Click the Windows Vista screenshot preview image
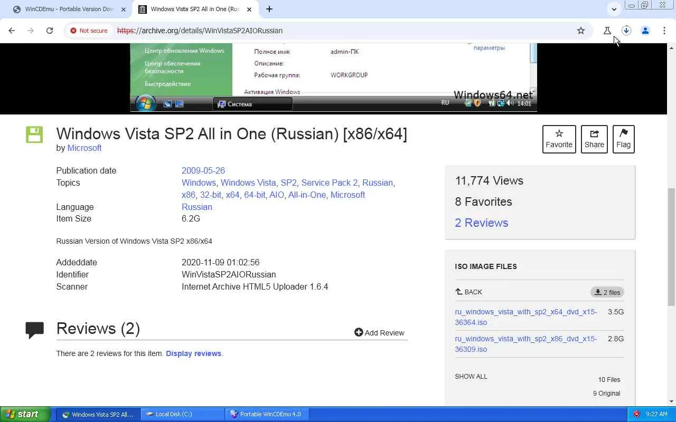Screen dimensions: 676x422 point(333,78)
